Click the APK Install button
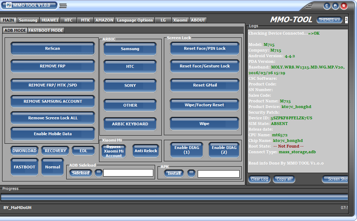Image resolution: width=357 pixels, height=221 pixels. (x=174, y=173)
